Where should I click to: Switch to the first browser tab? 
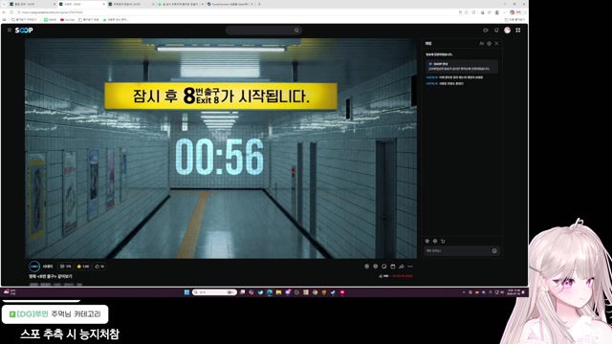(32, 4)
